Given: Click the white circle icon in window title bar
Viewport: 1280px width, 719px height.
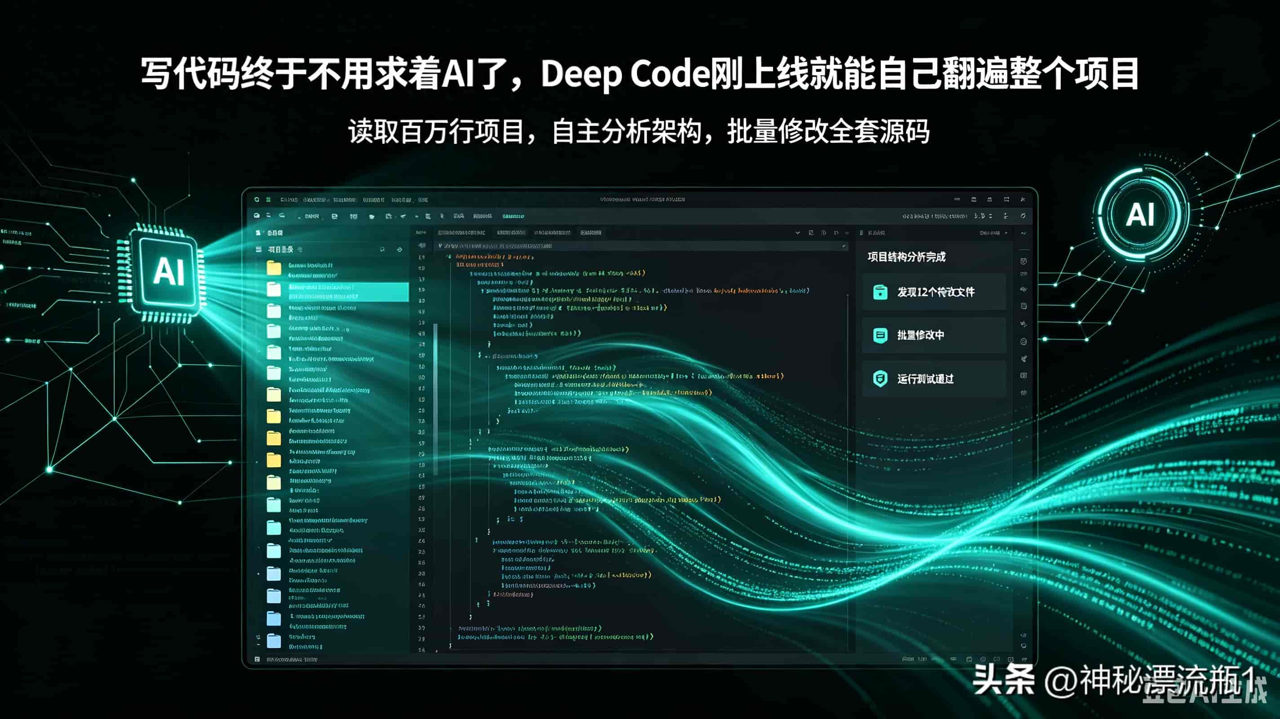Looking at the screenshot, I should [x=257, y=199].
